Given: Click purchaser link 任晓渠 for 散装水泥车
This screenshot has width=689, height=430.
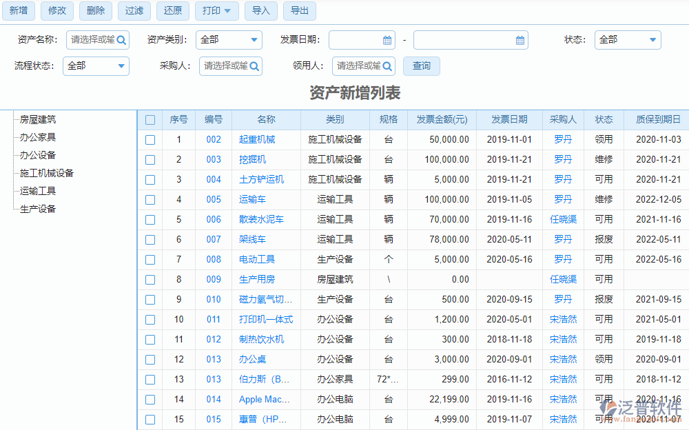Looking at the screenshot, I should [563, 220].
